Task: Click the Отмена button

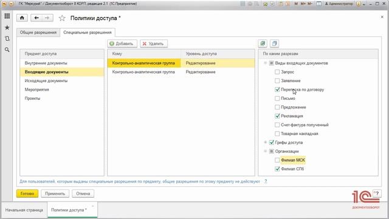Action: [83, 193]
